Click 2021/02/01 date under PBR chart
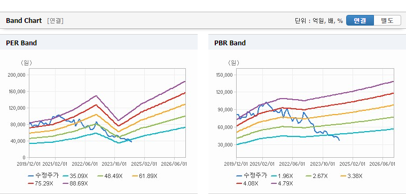406x194 pixels. (262, 164)
